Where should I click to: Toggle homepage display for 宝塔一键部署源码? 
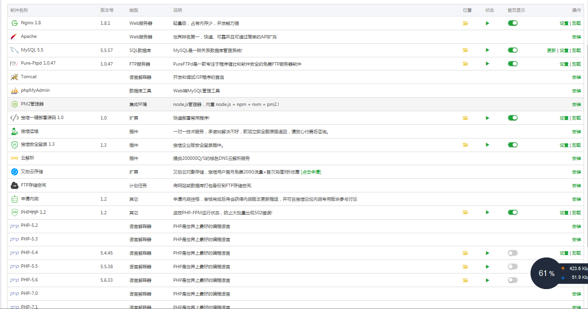click(513, 118)
